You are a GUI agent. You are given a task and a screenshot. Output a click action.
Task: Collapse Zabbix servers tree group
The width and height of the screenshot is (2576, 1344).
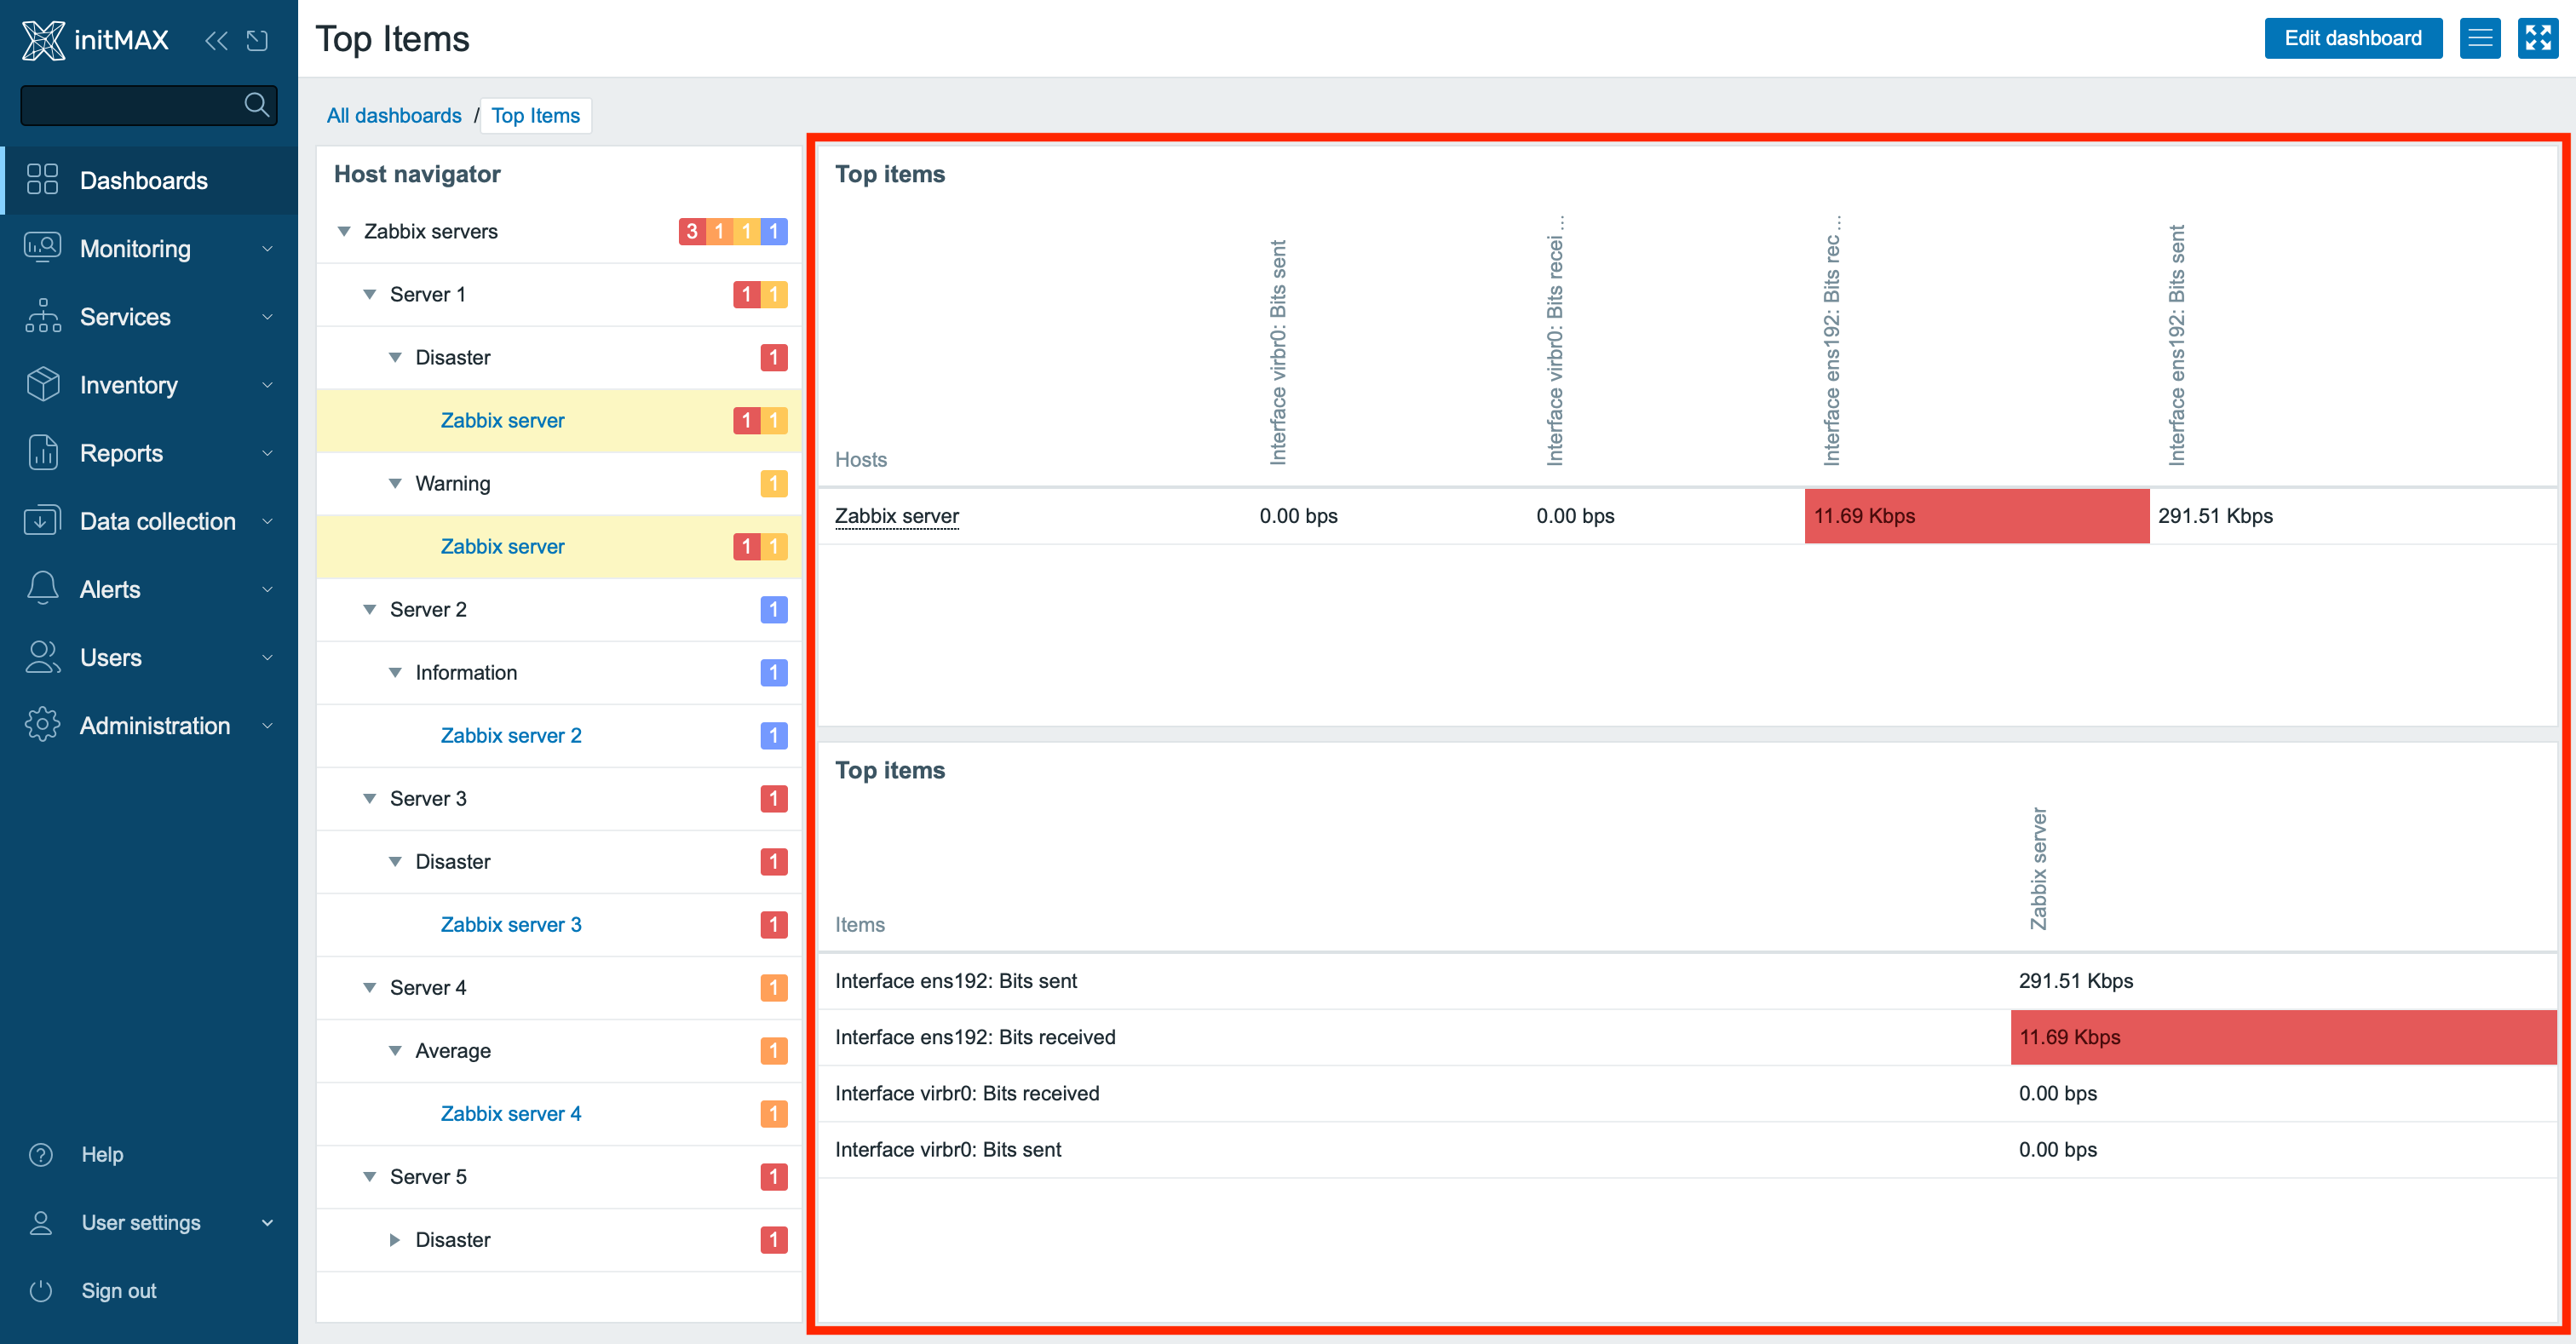click(344, 231)
